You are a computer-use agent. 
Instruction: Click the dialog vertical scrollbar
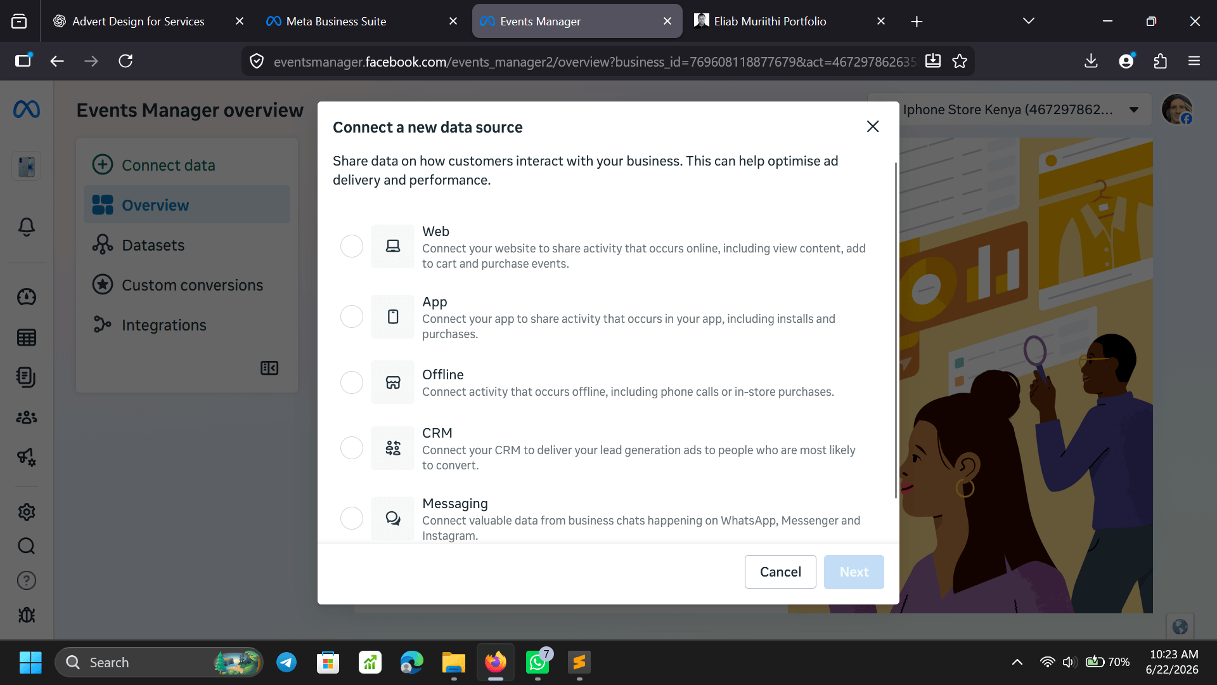coord(896,330)
